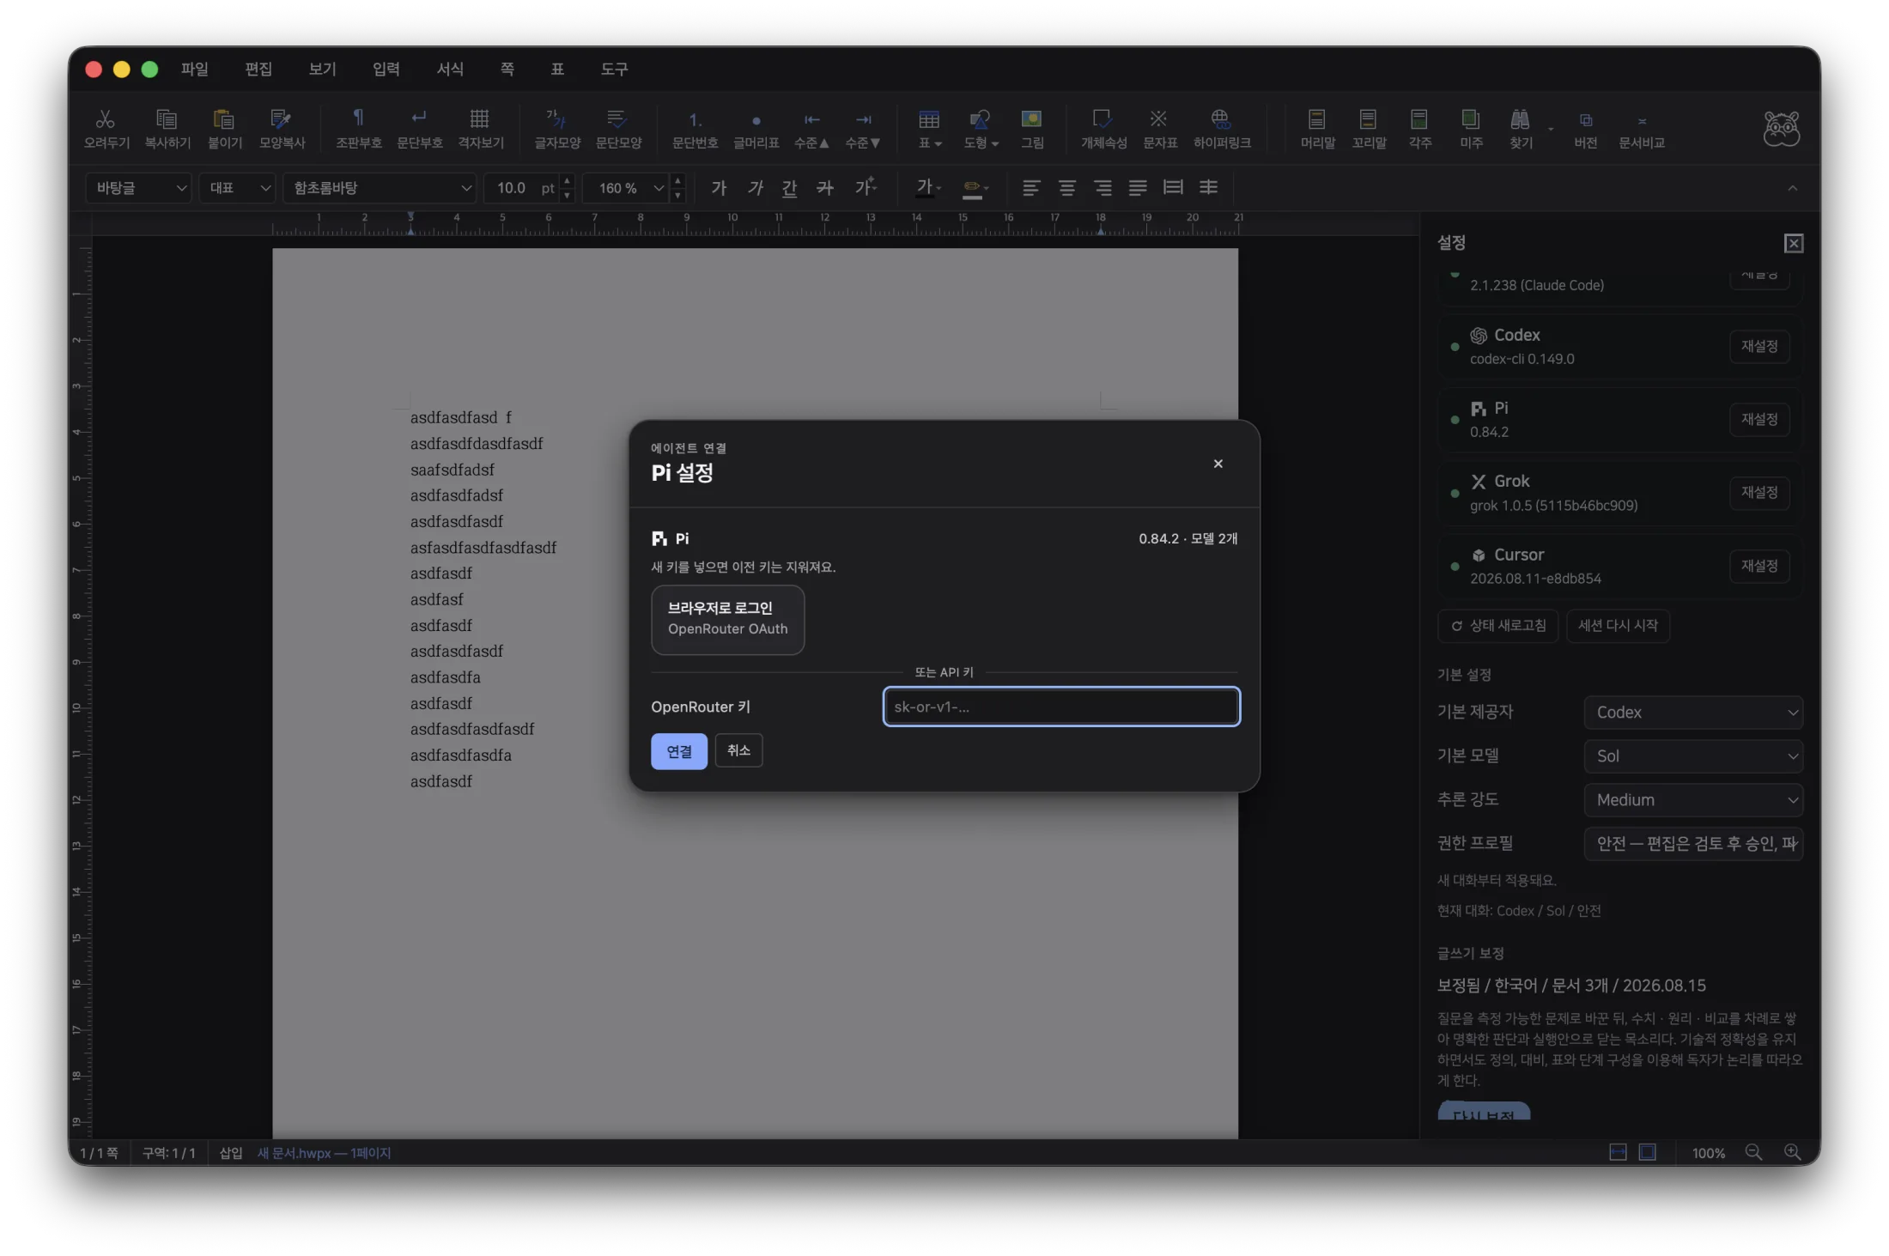The width and height of the screenshot is (1889, 1256).
Task: Click the 버전 version icon
Action: (x=1585, y=127)
